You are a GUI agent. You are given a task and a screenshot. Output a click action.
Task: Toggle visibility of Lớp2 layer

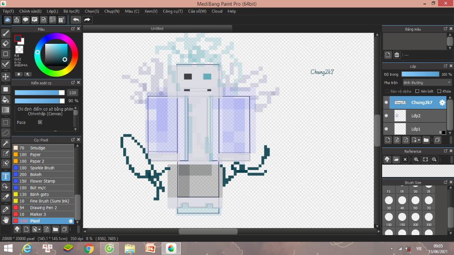coord(386,116)
